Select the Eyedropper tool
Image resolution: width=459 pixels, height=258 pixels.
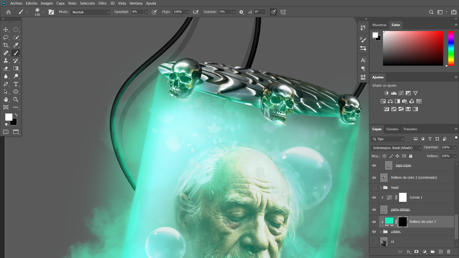[x=16, y=45]
